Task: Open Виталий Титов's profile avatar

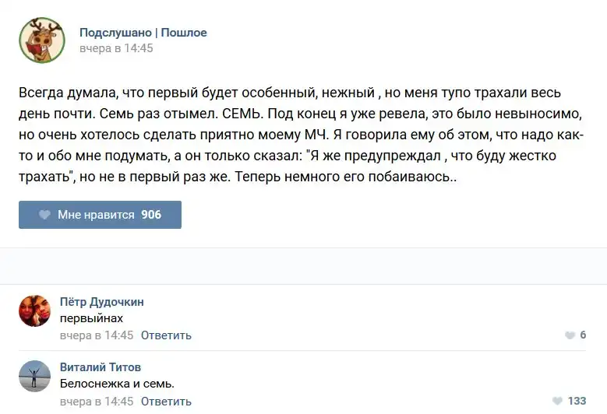Action: 34,377
